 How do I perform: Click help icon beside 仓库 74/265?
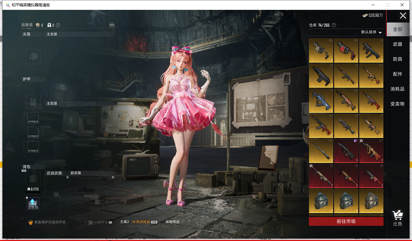tap(334, 25)
